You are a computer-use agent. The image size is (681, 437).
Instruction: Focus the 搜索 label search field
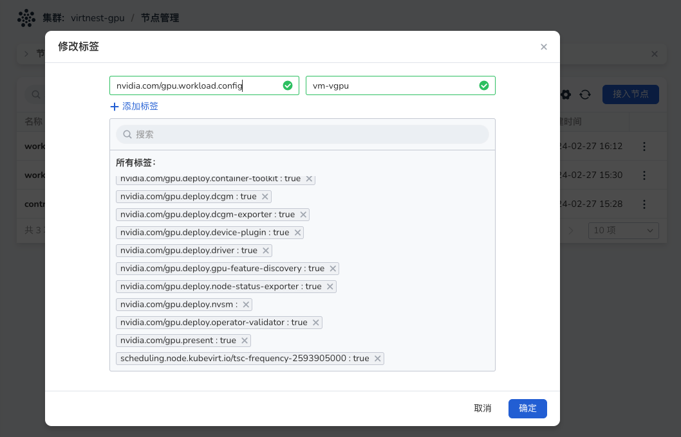303,134
